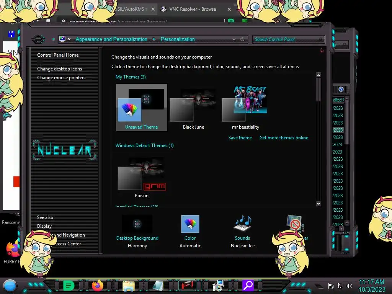Viewport: 392px width, 294px height.
Task: Apply the Black June theme
Action: (193, 108)
